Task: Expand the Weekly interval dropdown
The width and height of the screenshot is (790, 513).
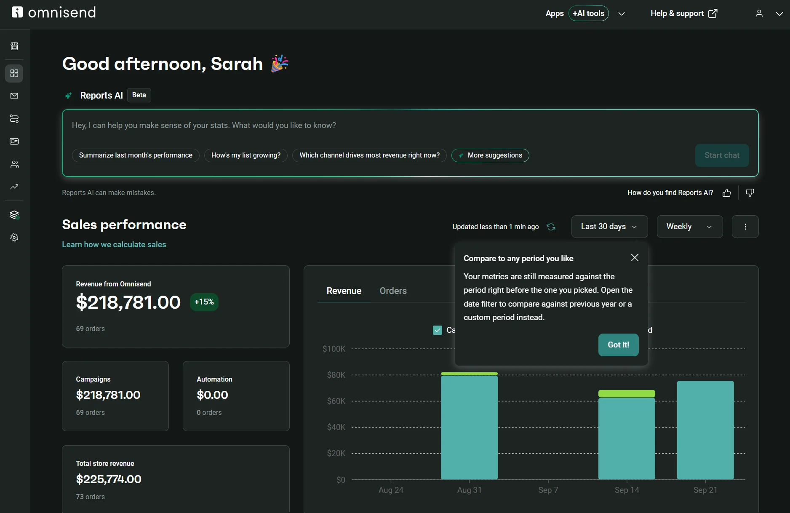Action: [690, 227]
